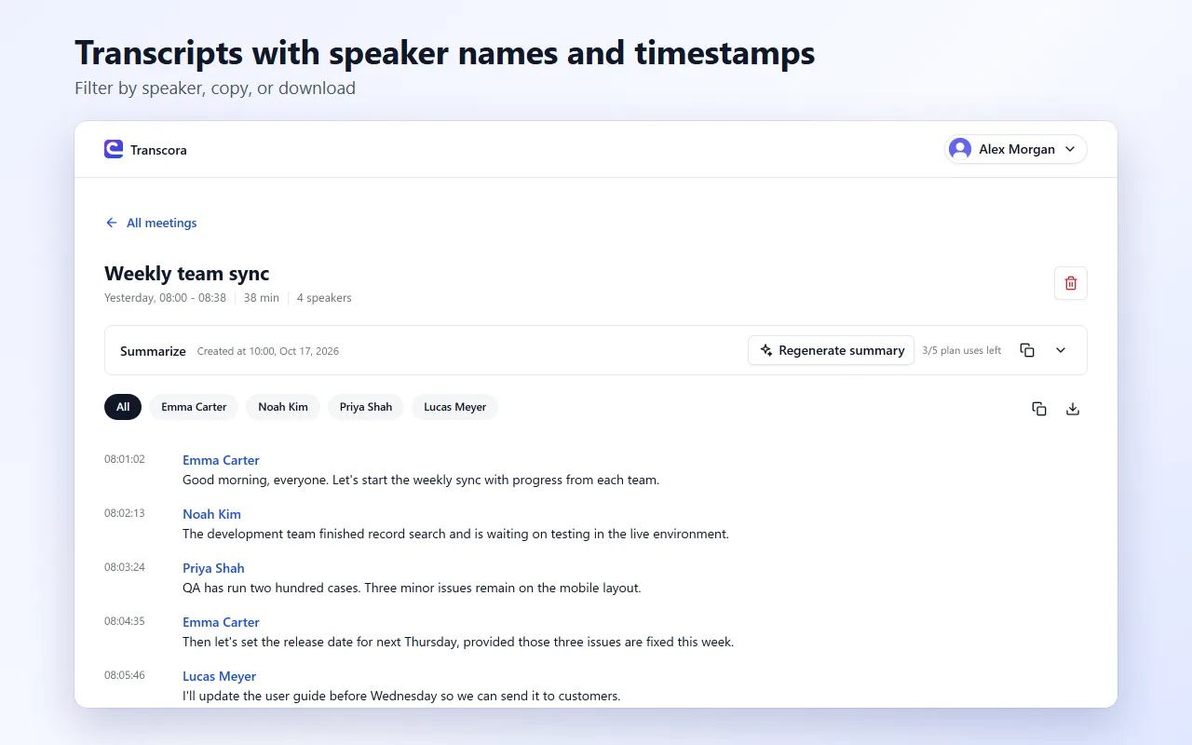Filter the transcript by Noah Kim chip
The image size is (1192, 745).
(x=283, y=407)
